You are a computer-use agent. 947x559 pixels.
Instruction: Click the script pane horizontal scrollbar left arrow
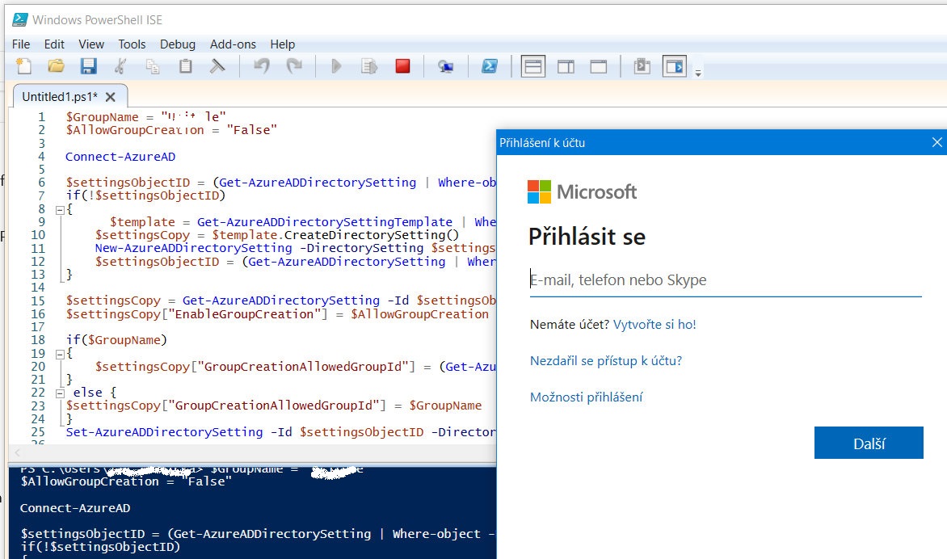18,452
